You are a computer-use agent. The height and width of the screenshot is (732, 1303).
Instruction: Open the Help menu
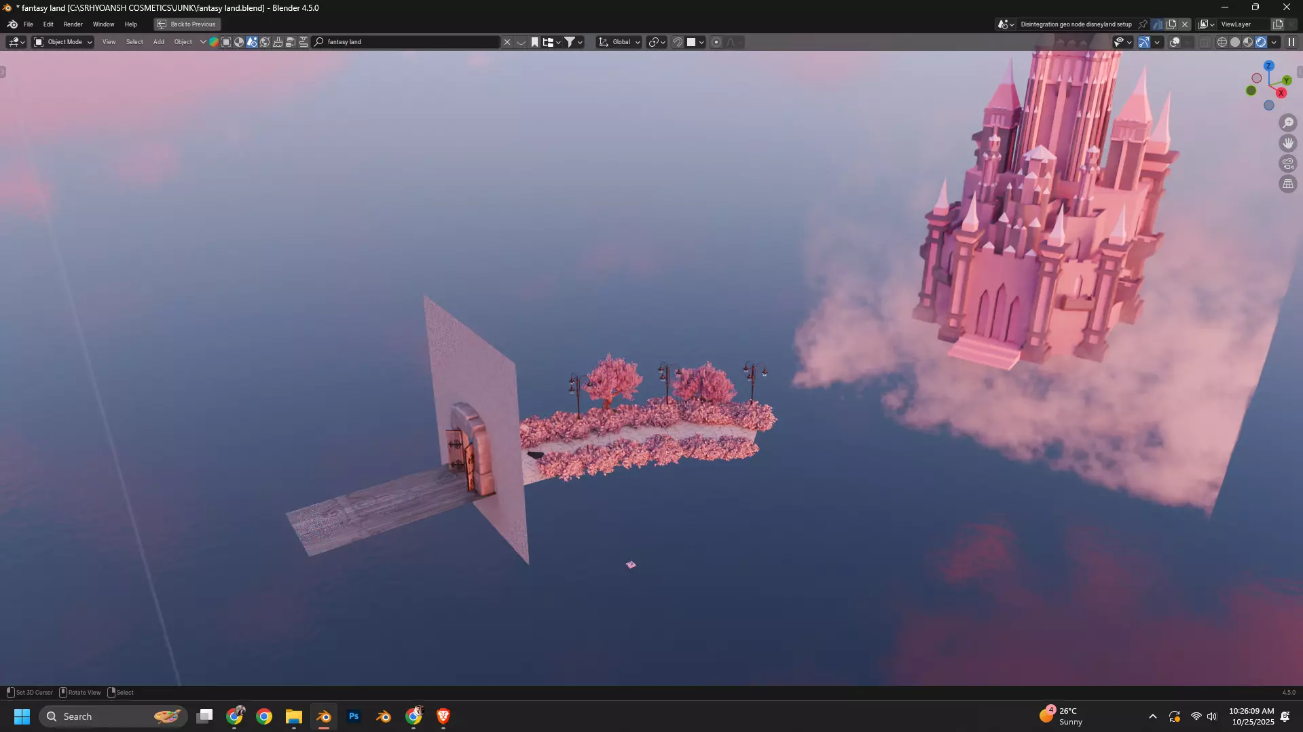coord(131,24)
